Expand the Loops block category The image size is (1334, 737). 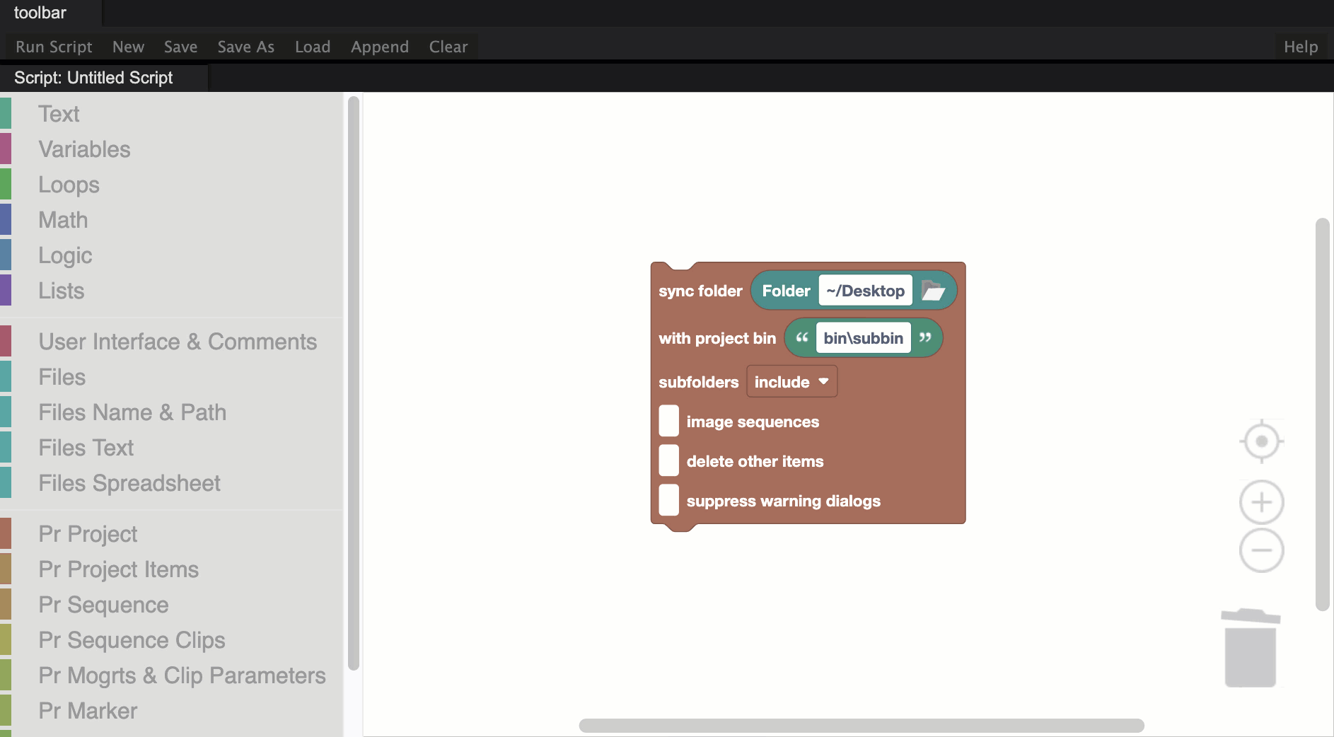69,185
